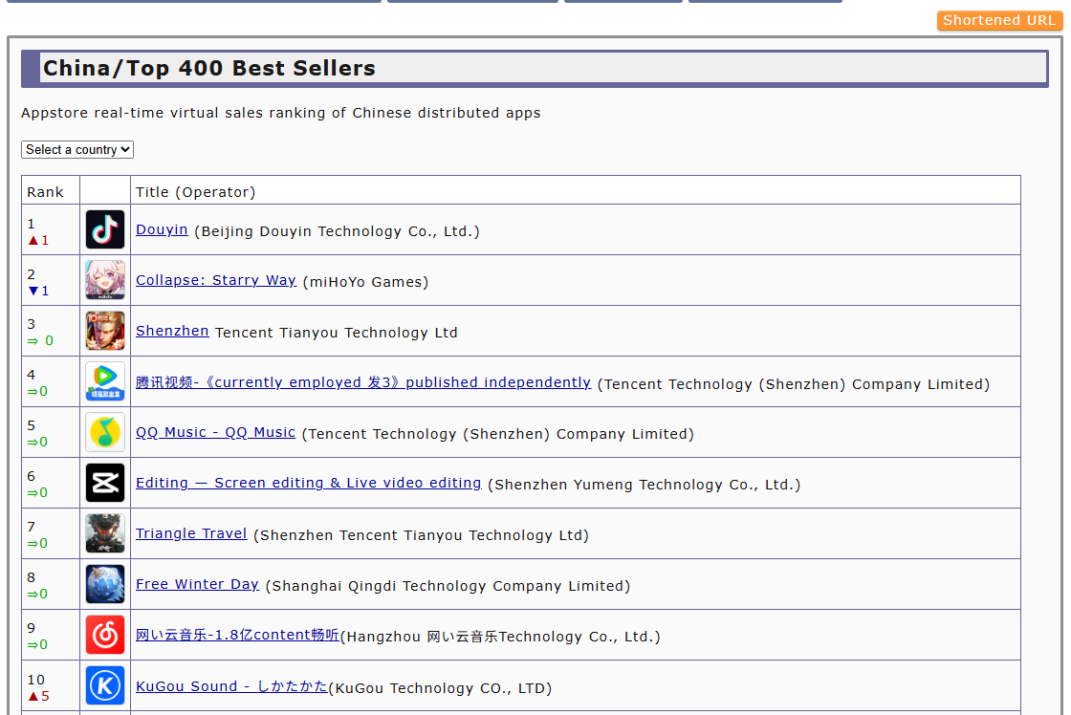
Task: Open the Douyin link
Action: 162,229
